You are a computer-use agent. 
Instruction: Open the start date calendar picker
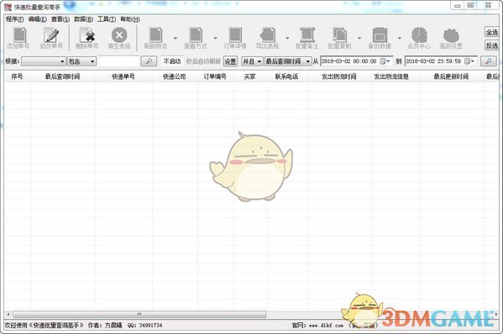point(385,61)
